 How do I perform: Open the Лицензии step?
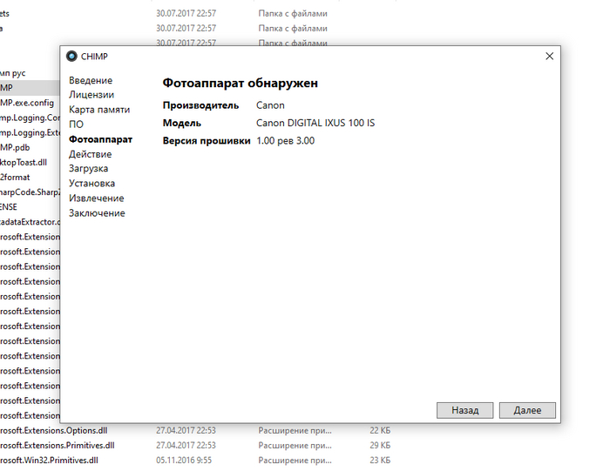tap(91, 95)
